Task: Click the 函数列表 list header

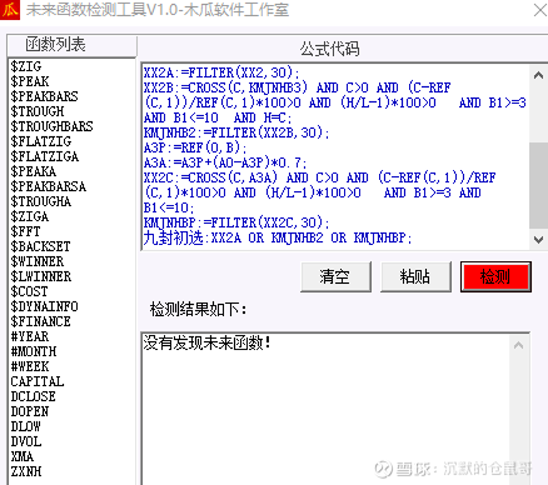Action: click(72, 45)
